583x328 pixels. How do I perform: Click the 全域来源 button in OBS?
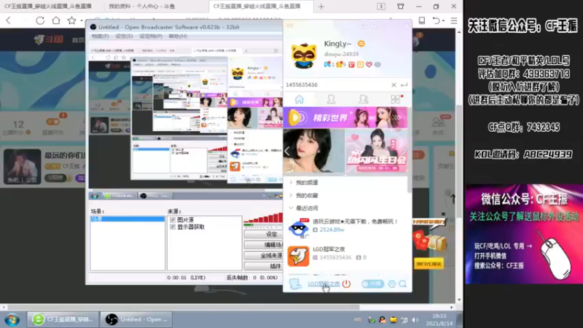pos(264,256)
